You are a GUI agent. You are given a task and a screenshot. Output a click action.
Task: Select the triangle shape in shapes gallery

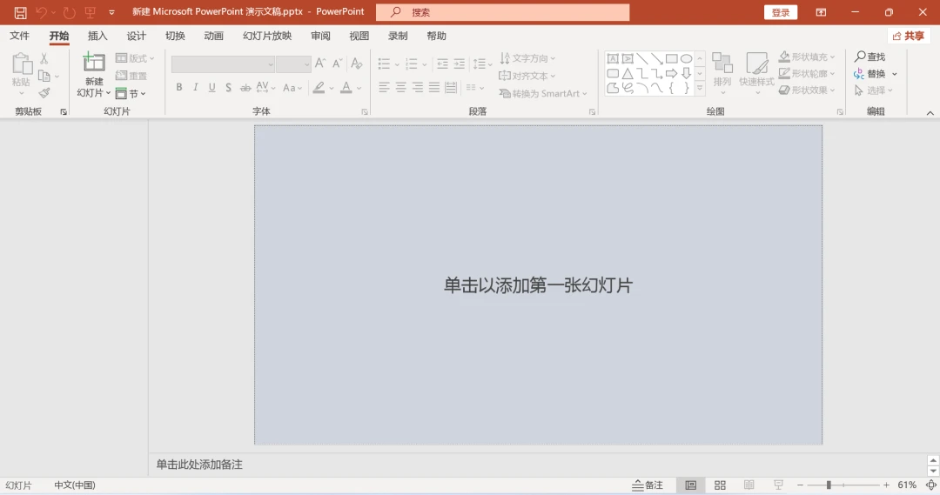click(627, 74)
